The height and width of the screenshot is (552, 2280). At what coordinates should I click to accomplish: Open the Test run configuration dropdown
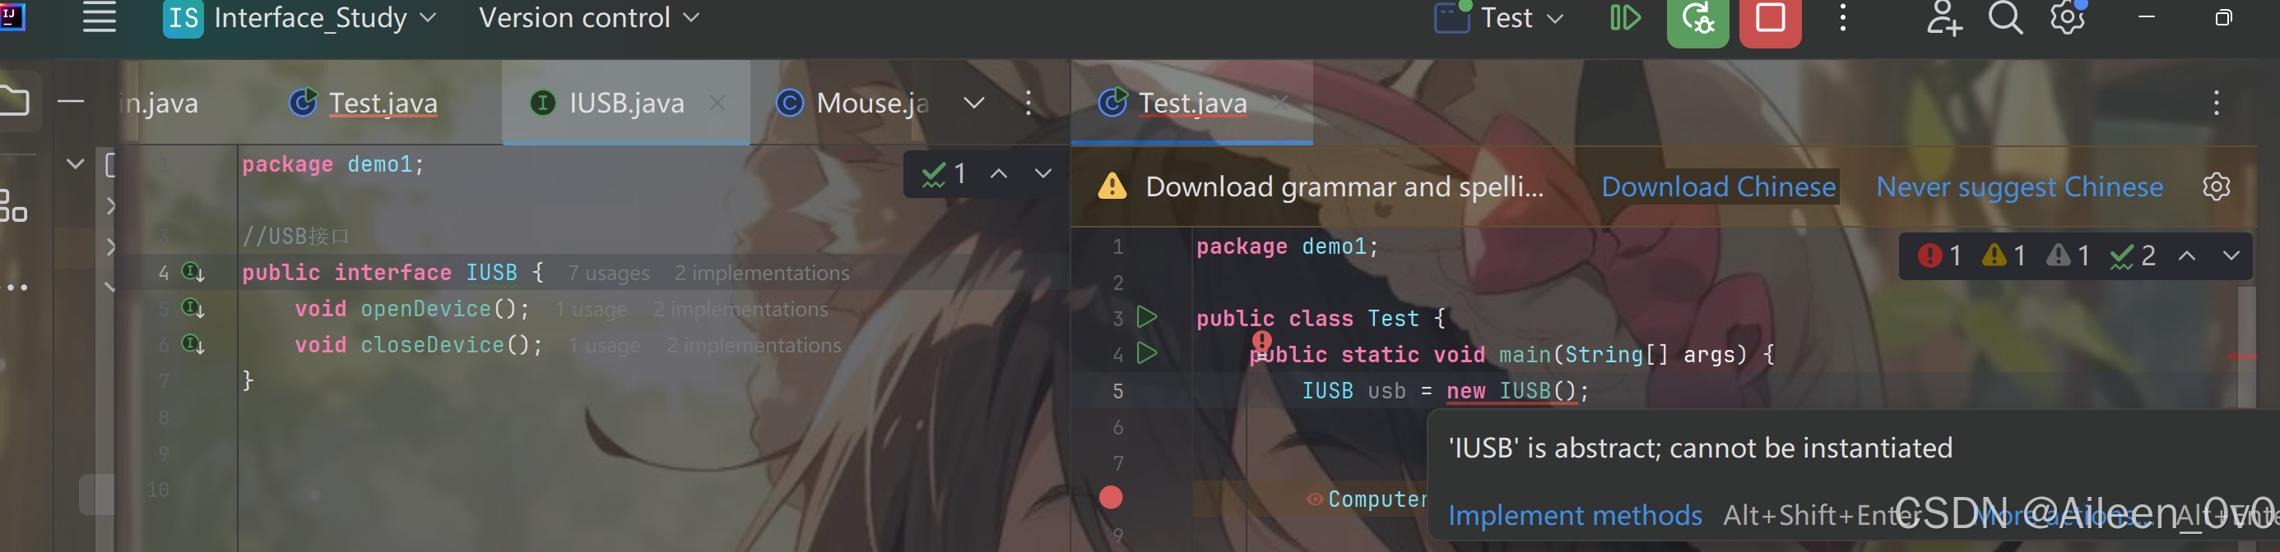click(1499, 18)
